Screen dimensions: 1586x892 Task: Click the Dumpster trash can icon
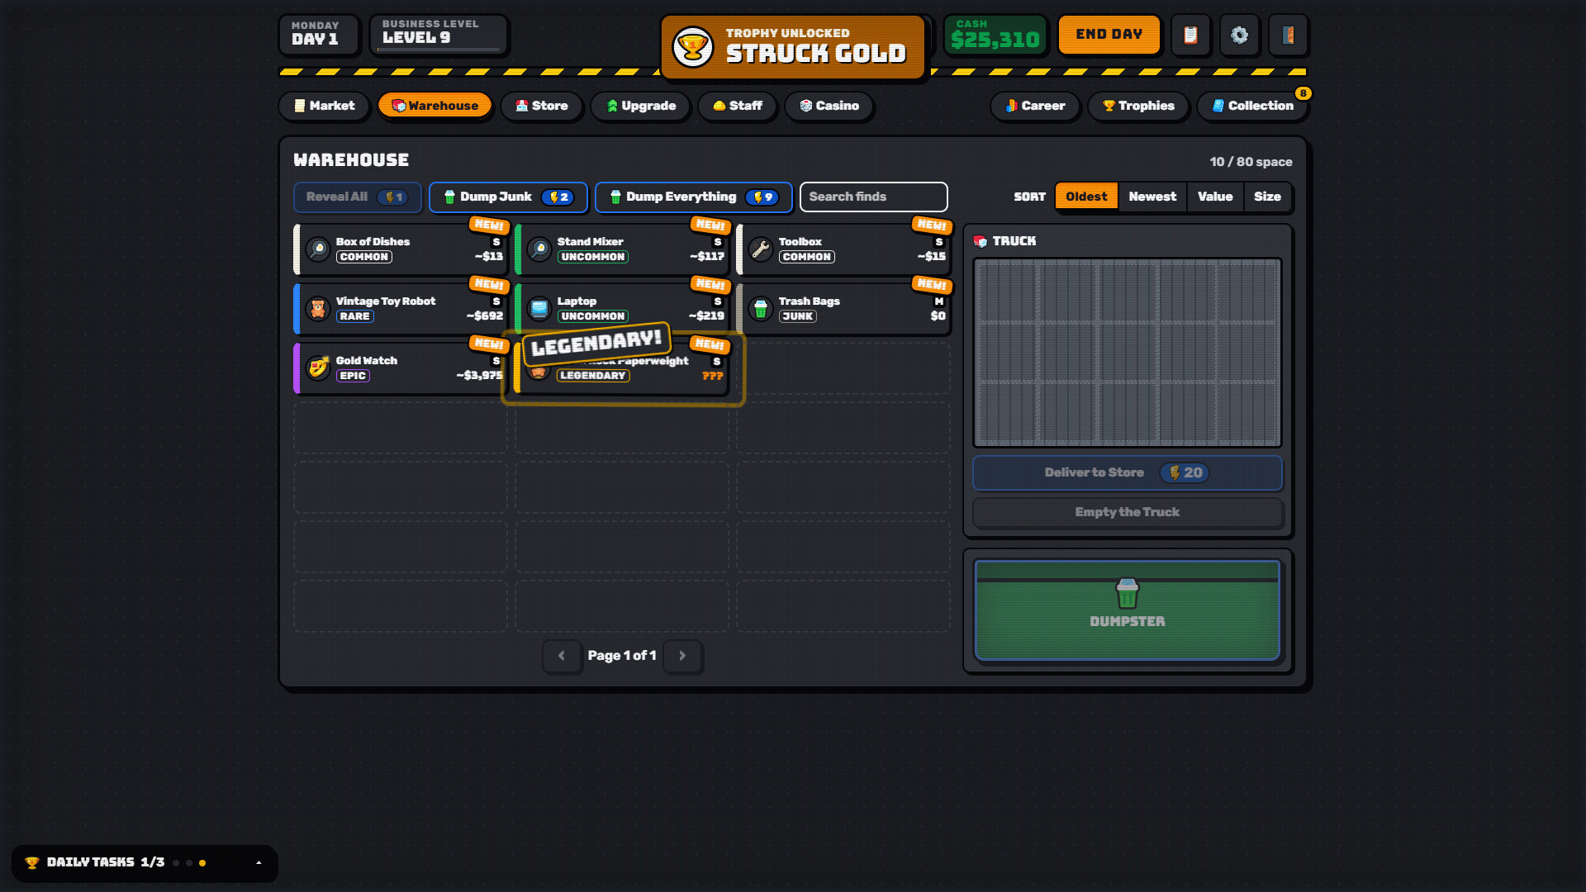click(x=1128, y=593)
